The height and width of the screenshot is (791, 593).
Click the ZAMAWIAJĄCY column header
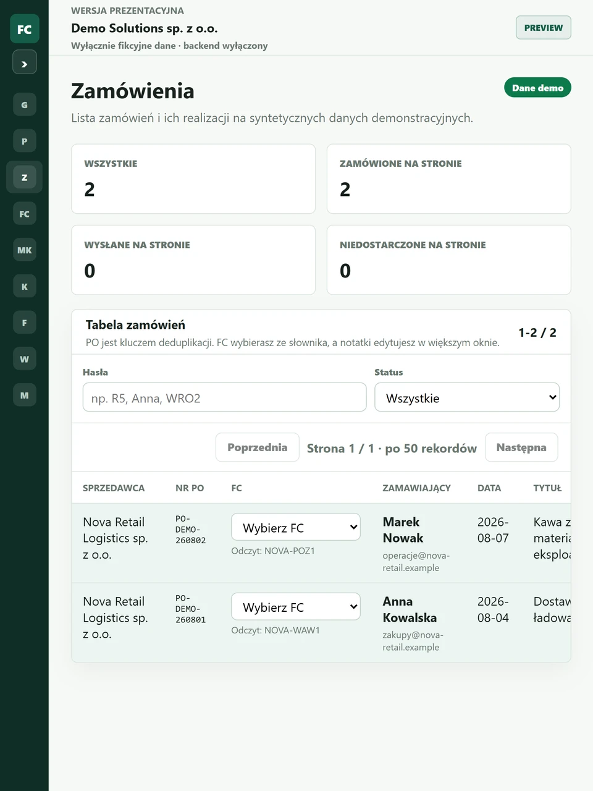pyautogui.click(x=416, y=488)
